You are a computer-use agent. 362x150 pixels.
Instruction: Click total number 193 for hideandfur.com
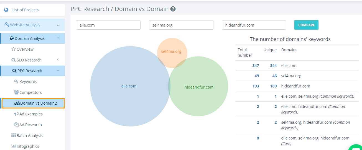click(x=256, y=86)
